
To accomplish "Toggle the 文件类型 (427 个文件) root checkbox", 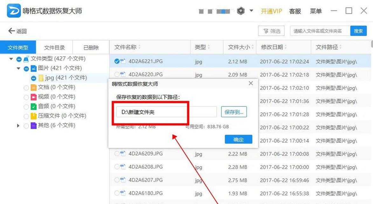I will tap(19, 59).
